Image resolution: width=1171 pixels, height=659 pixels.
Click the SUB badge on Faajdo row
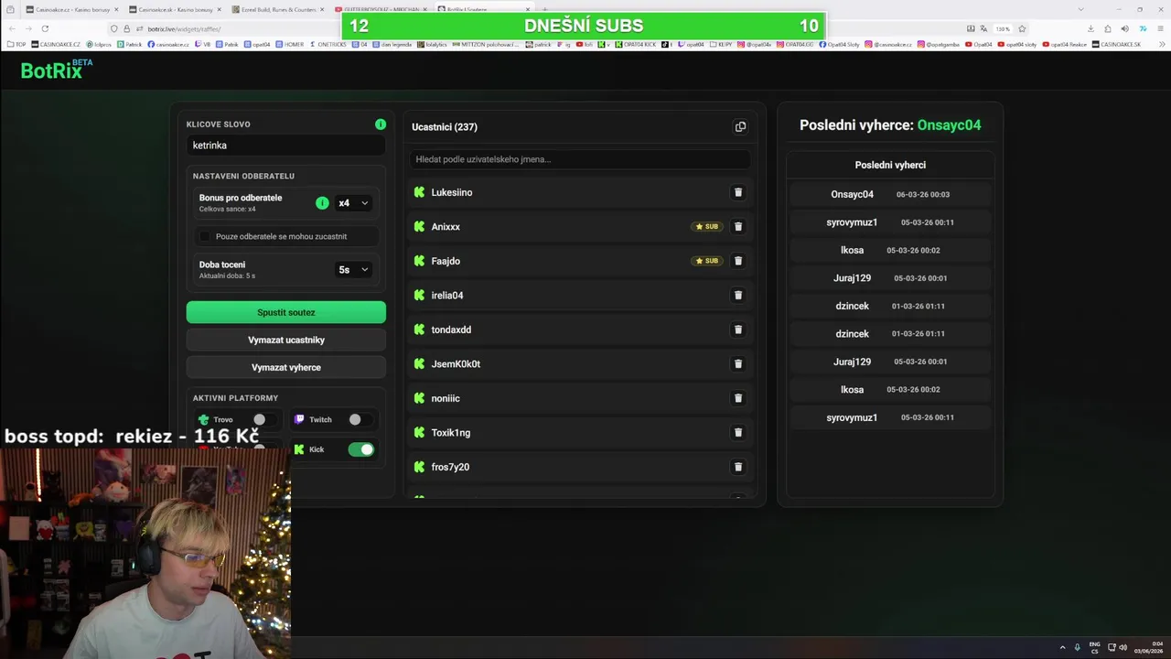tap(707, 261)
